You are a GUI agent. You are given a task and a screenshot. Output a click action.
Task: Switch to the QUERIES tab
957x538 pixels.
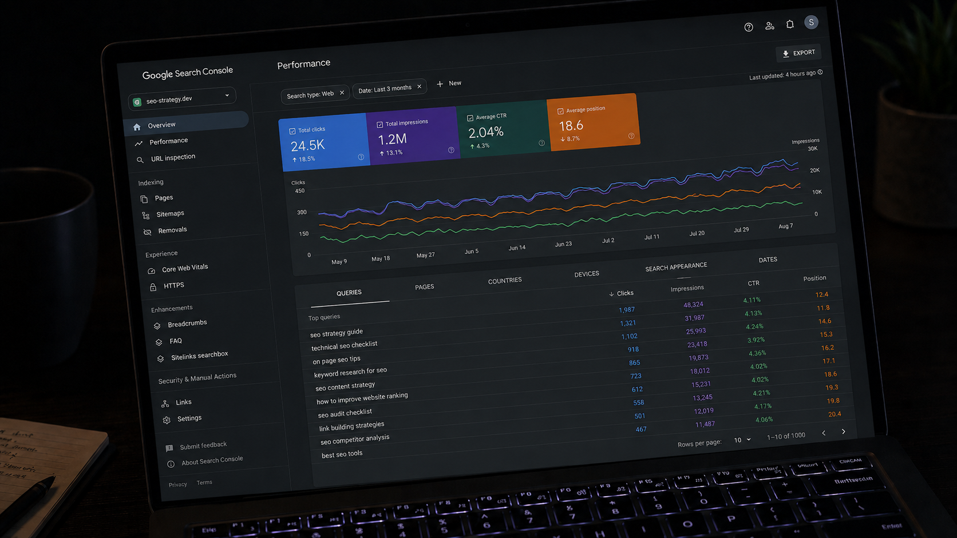point(349,293)
